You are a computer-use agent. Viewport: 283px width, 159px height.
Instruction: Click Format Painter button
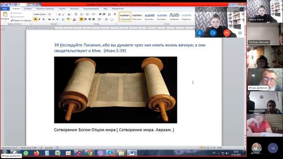tap(21, 20)
